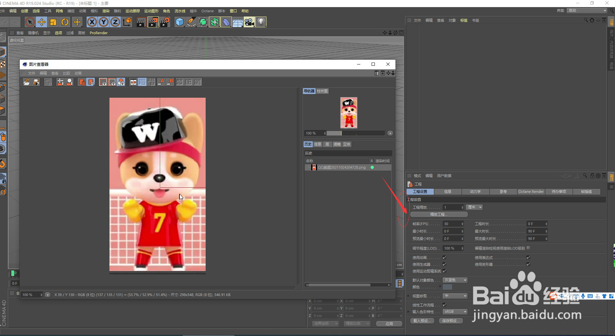Enable render LOD in editor checkbox
This screenshot has height=336, width=615.
(x=528, y=248)
